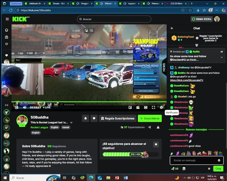Click the hawaii tag
The image size is (227, 181).
click(66, 127)
